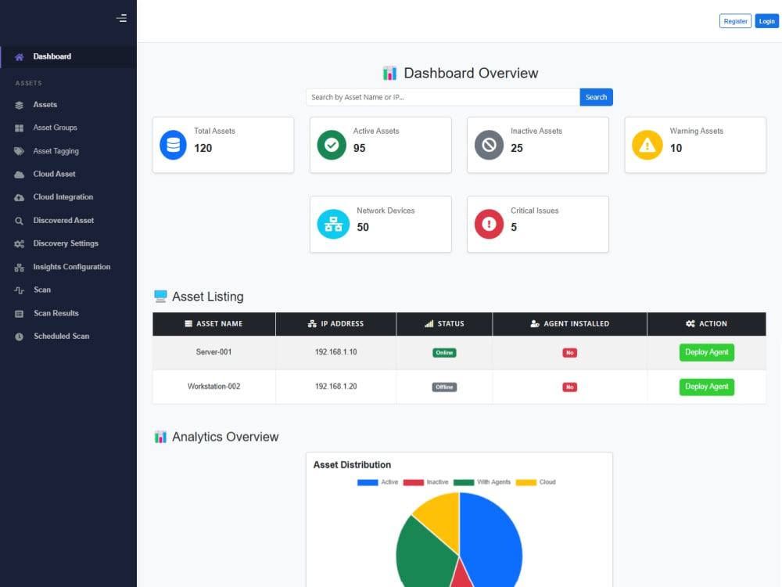Click the blue Total Assets database icon
The image size is (782, 587).
click(173, 146)
